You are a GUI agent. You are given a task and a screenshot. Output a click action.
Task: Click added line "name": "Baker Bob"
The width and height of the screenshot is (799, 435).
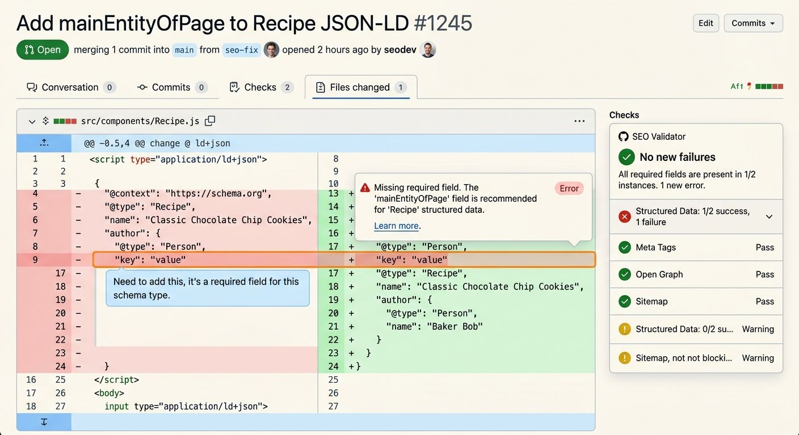(x=434, y=326)
